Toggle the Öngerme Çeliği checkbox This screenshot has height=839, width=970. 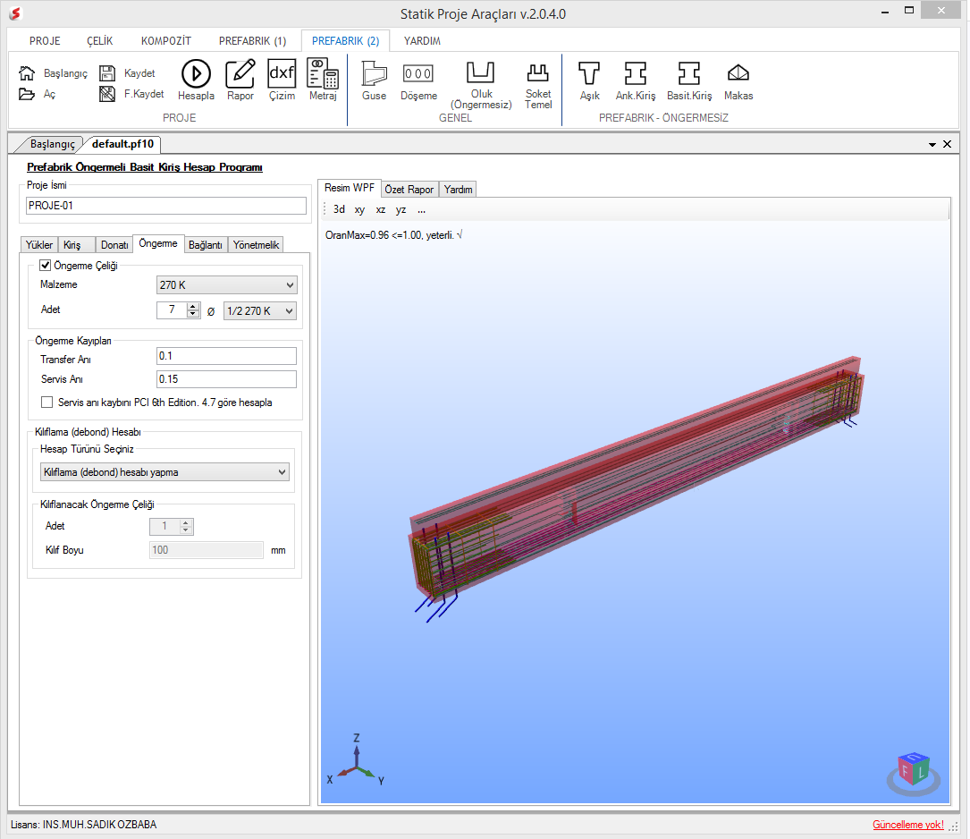click(46, 266)
